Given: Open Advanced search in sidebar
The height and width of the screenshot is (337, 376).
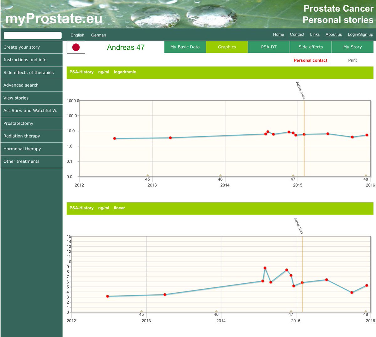Looking at the screenshot, I should [31, 85].
